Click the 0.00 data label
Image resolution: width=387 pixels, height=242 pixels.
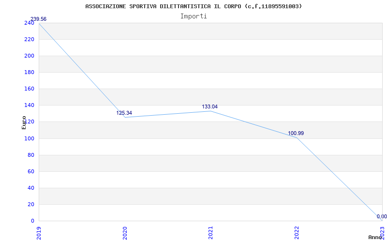click(382, 216)
